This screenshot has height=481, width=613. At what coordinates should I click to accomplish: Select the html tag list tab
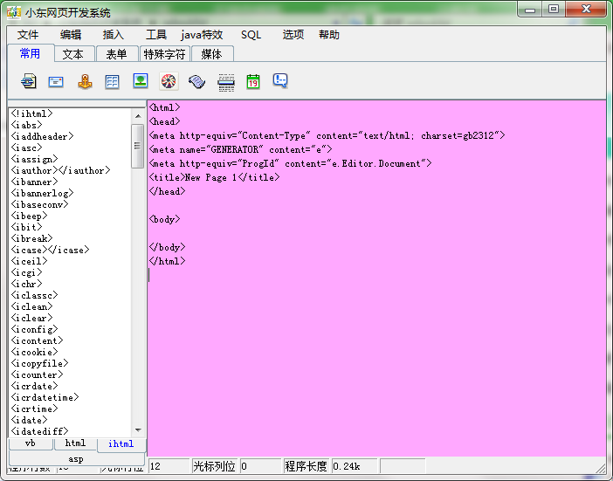[75, 443]
